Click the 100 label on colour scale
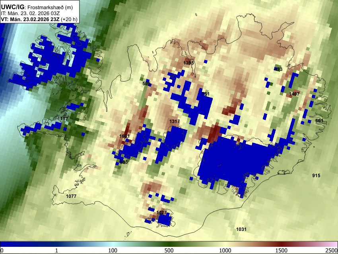338x254 pixels. pyautogui.click(x=113, y=250)
